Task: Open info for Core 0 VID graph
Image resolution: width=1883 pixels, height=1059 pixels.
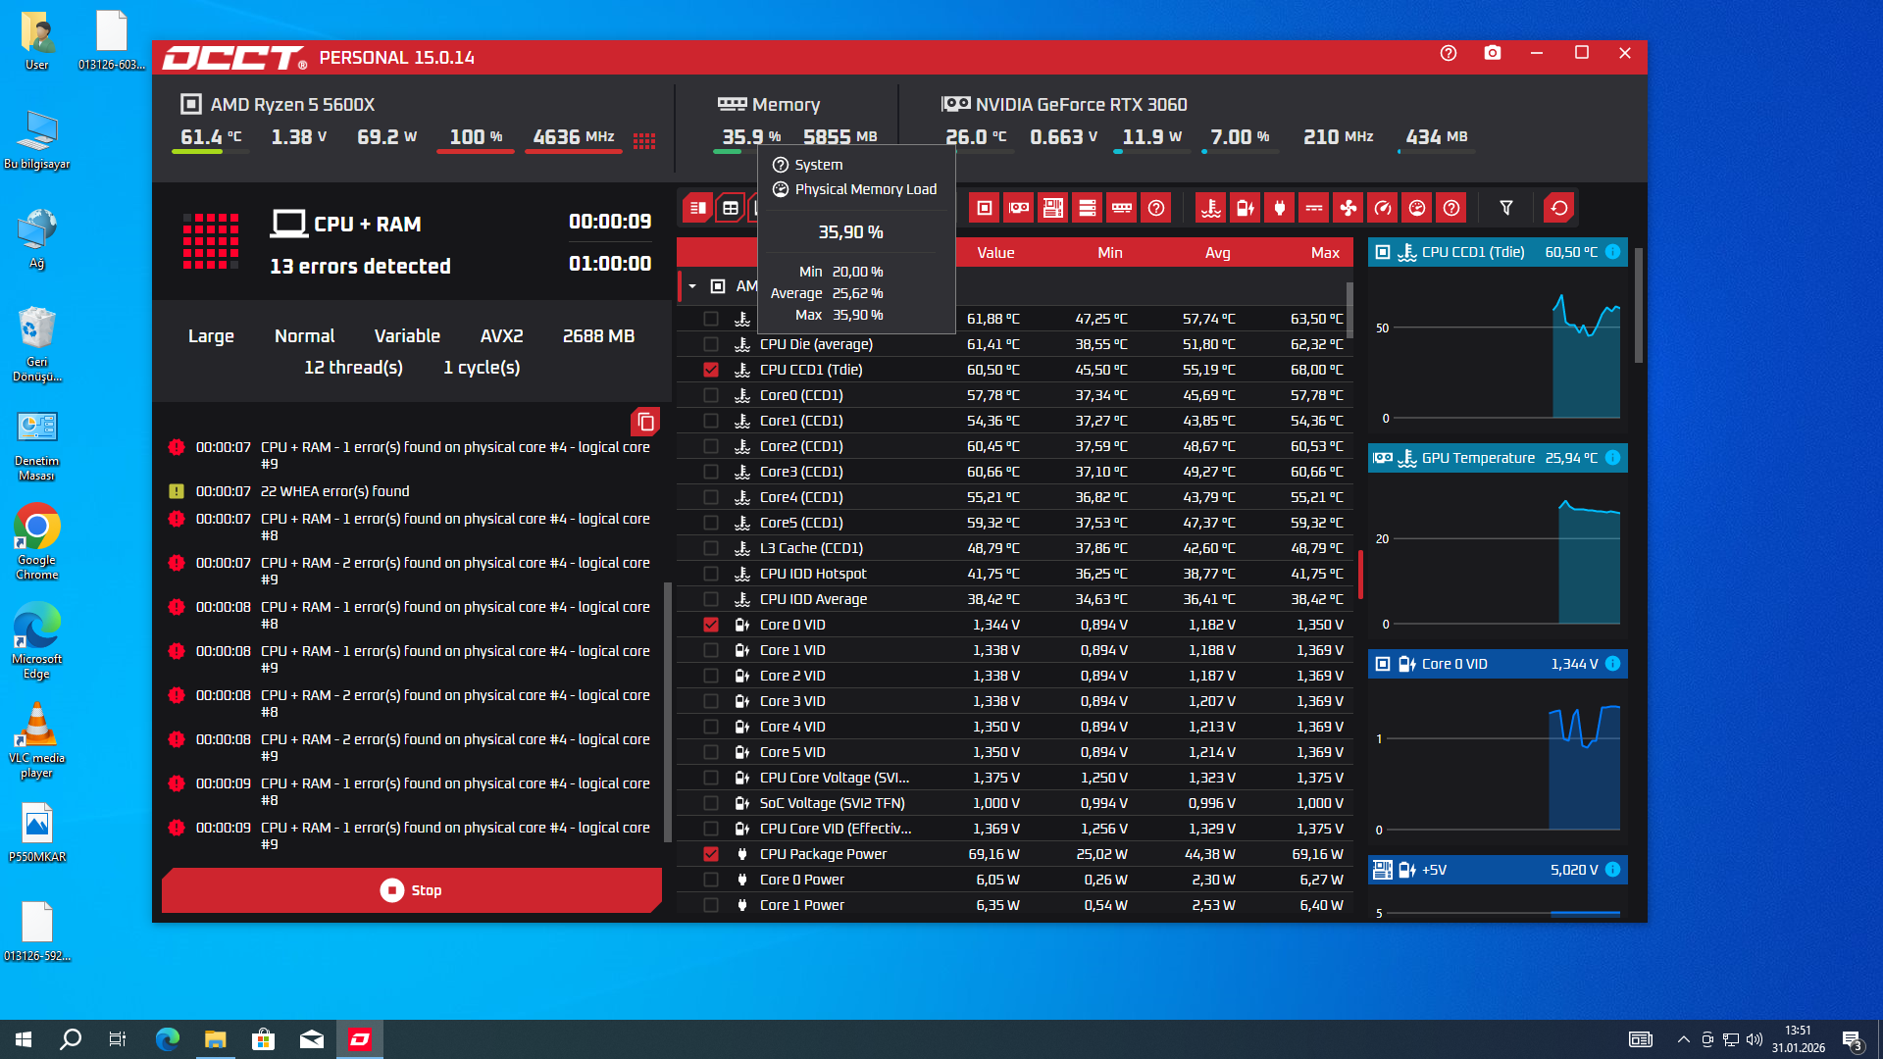Action: (x=1612, y=664)
